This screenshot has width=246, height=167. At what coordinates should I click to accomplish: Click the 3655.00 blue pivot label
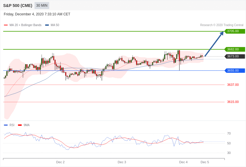pos(235,70)
